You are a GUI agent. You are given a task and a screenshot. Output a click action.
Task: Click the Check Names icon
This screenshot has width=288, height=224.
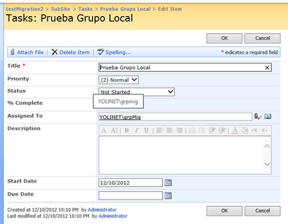pyautogui.click(x=257, y=116)
